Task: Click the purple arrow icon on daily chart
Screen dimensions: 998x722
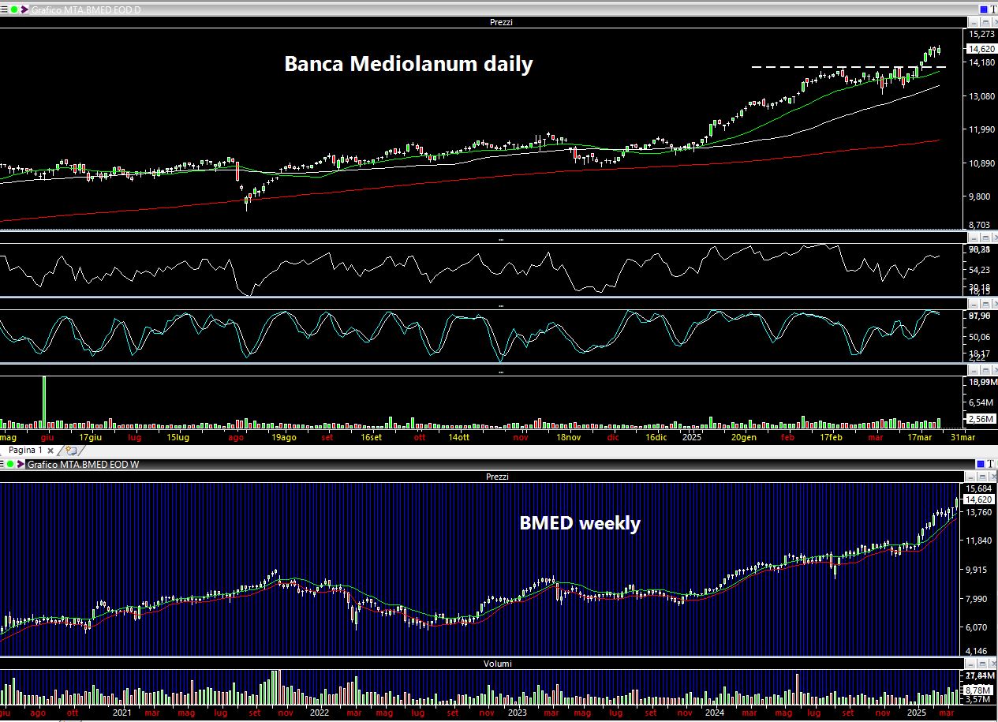Action: point(24,9)
